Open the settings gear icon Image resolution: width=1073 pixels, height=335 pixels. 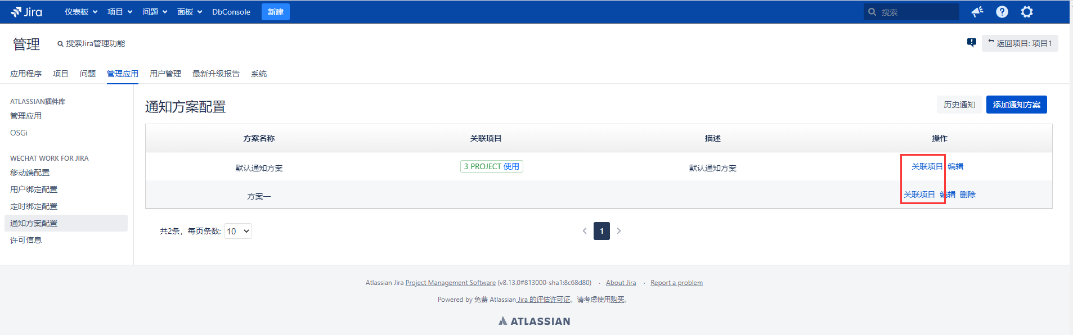[x=1027, y=12]
